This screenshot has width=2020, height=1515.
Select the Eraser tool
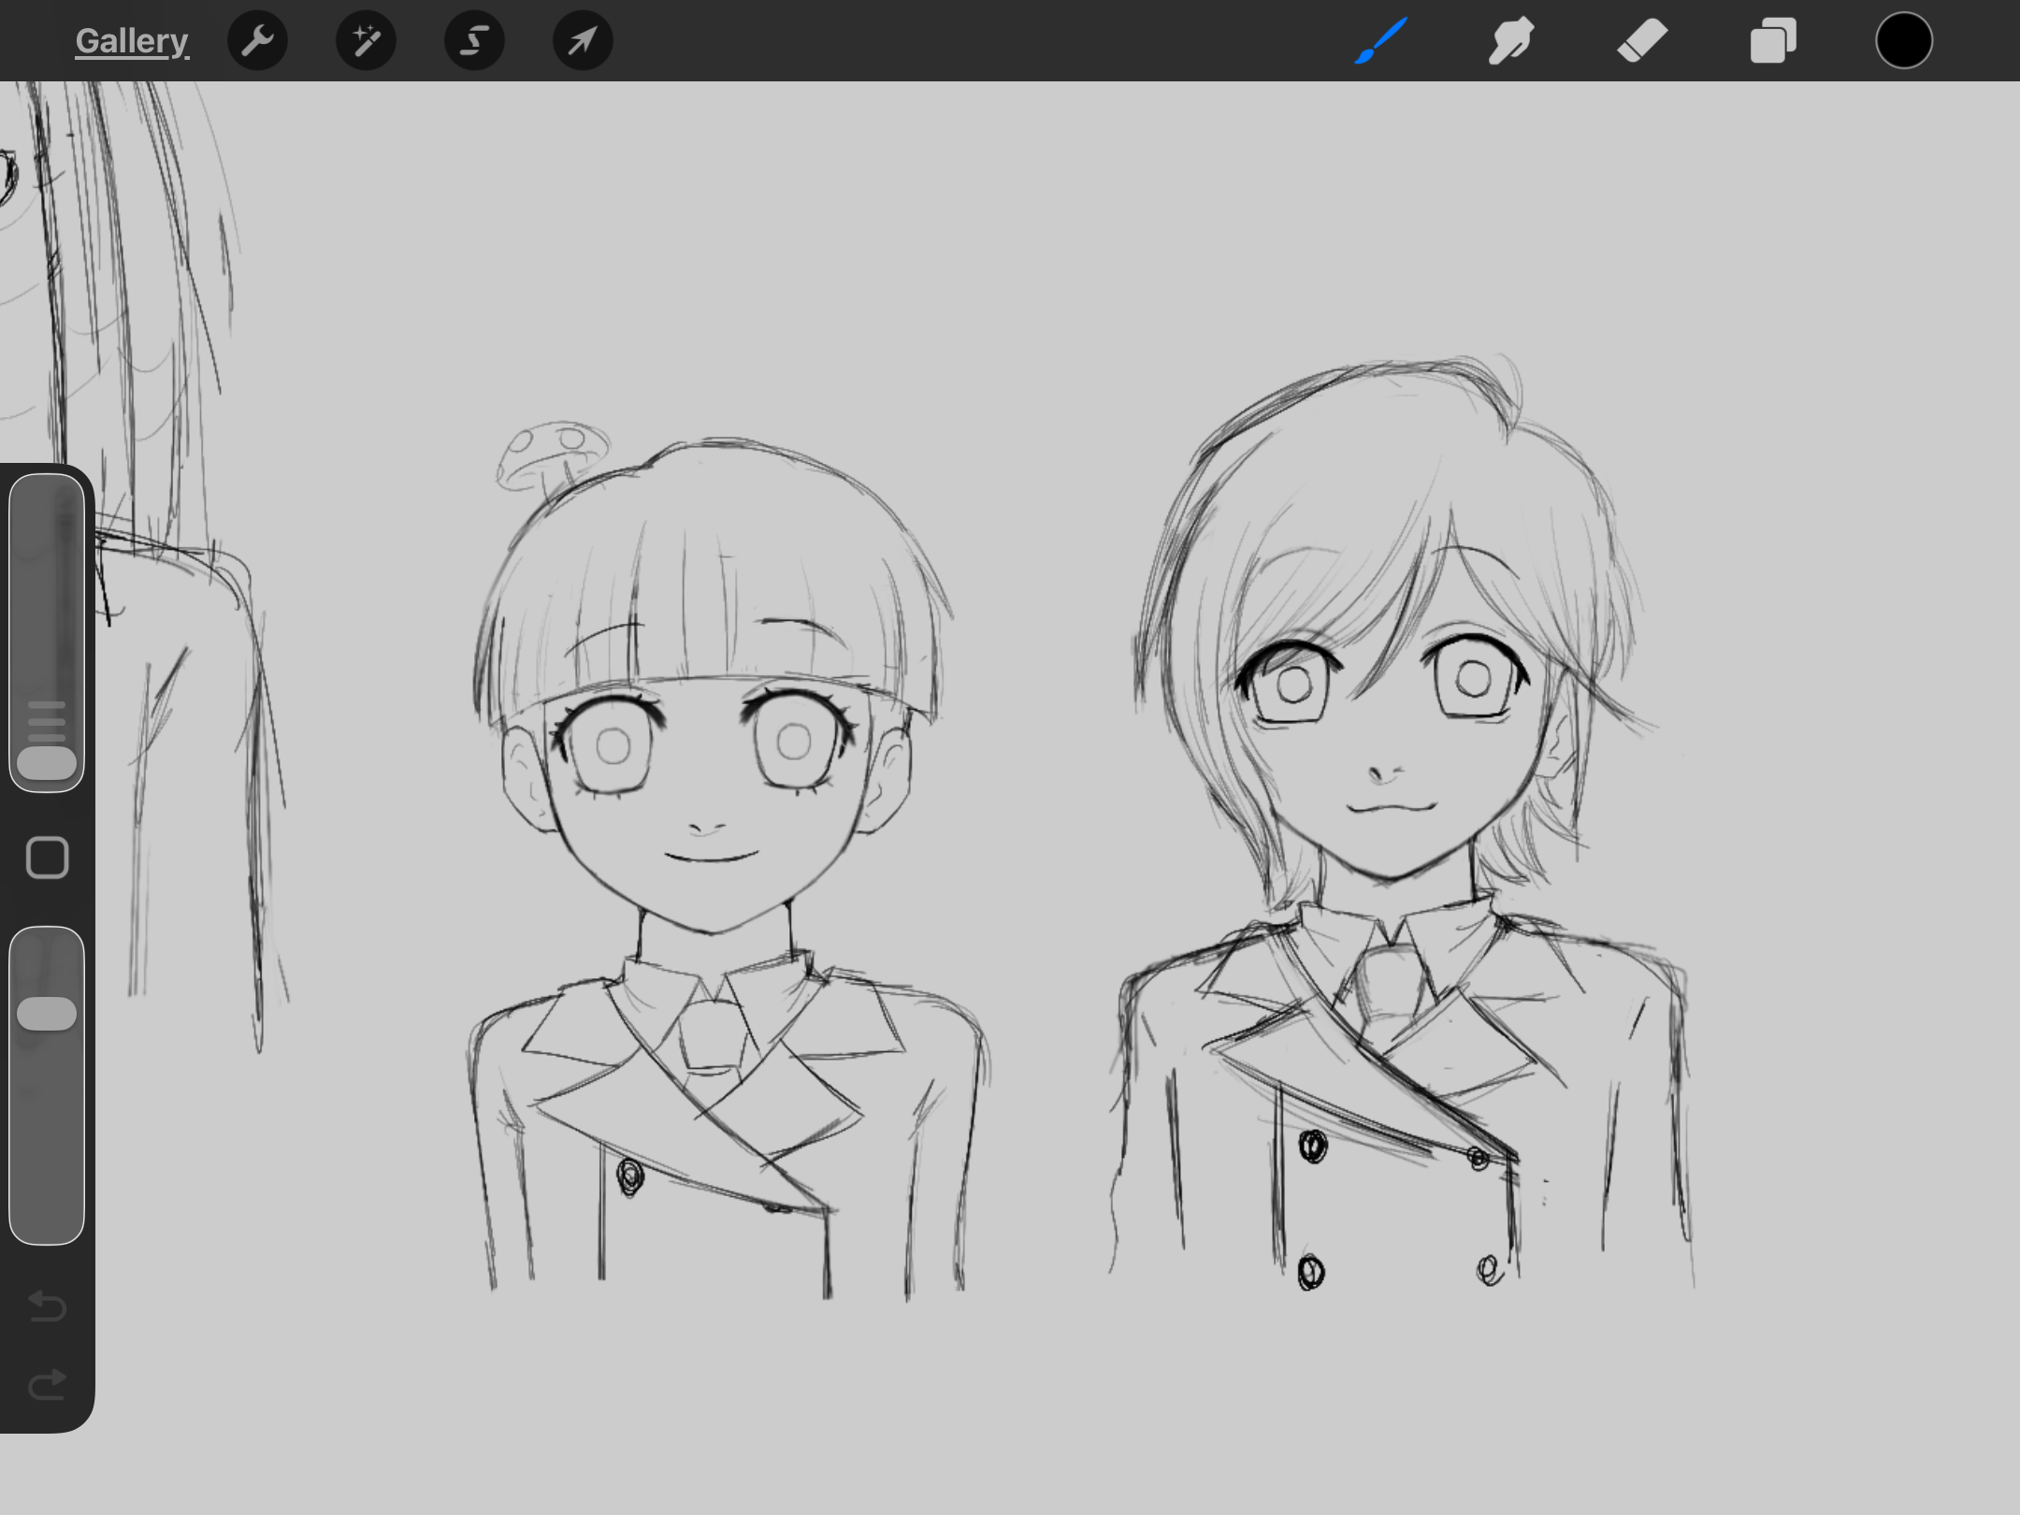(x=1642, y=41)
